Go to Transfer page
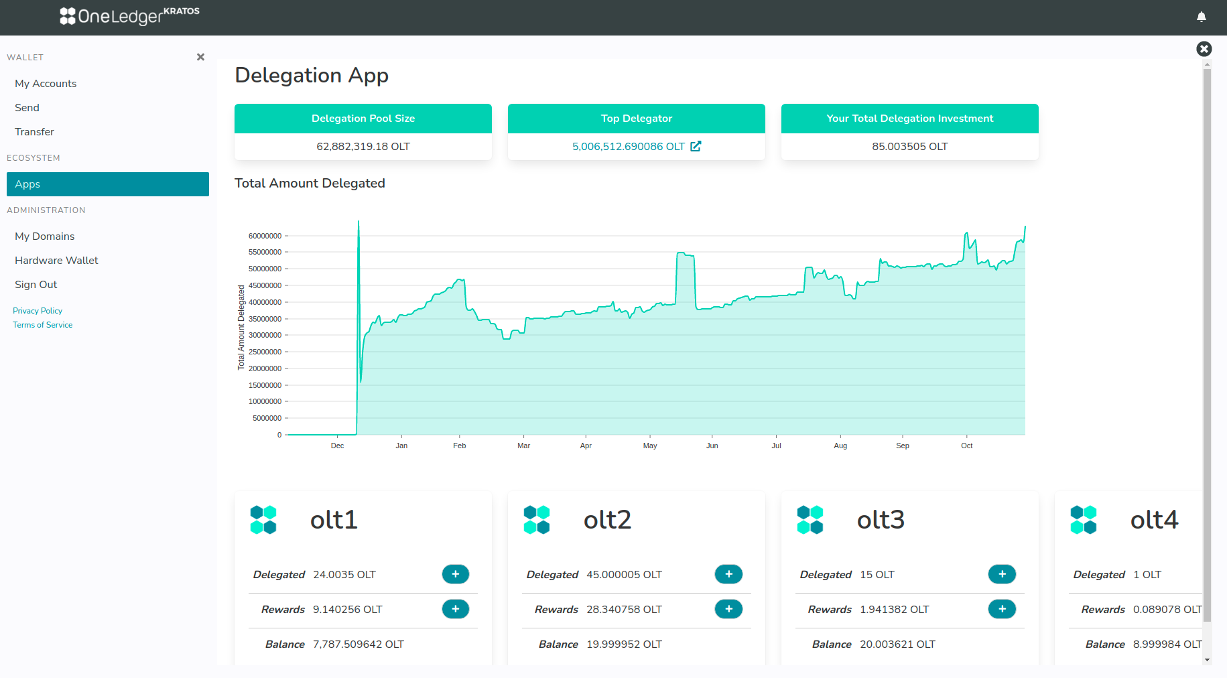 [x=35, y=132]
